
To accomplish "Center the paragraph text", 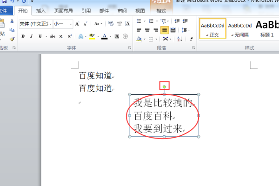I will 147,30.
